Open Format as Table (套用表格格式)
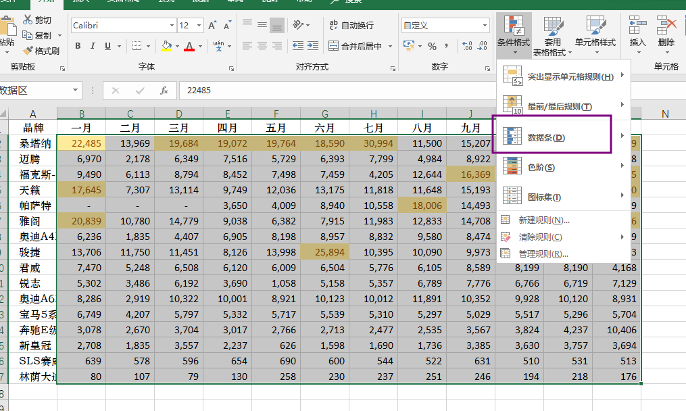 point(552,36)
